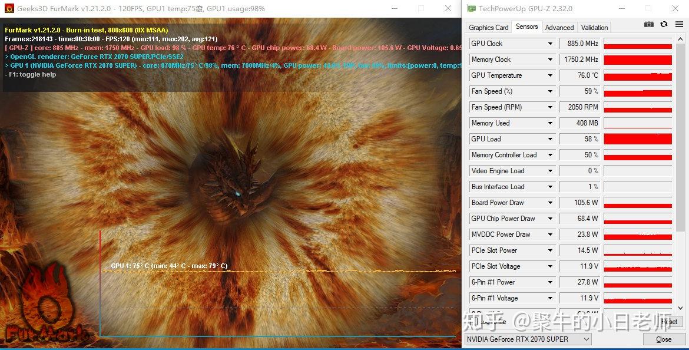689x350 pixels.
Task: Open the Board Power Draw dropdown
Action: pyautogui.click(x=550, y=203)
